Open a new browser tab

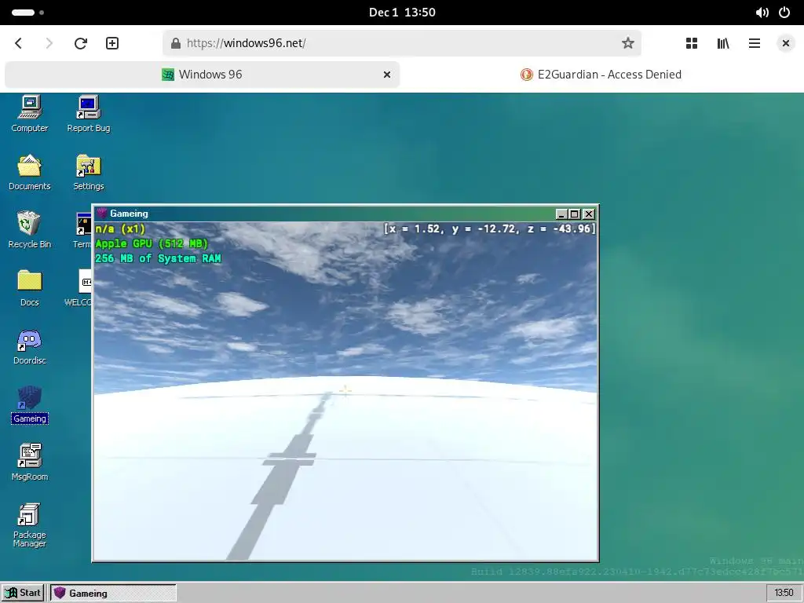(112, 43)
